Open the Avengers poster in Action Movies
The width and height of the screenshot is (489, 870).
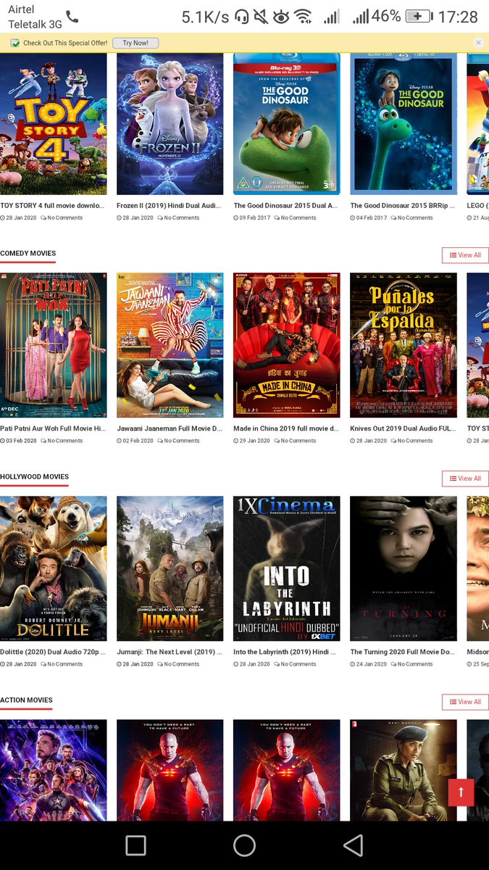(x=54, y=770)
